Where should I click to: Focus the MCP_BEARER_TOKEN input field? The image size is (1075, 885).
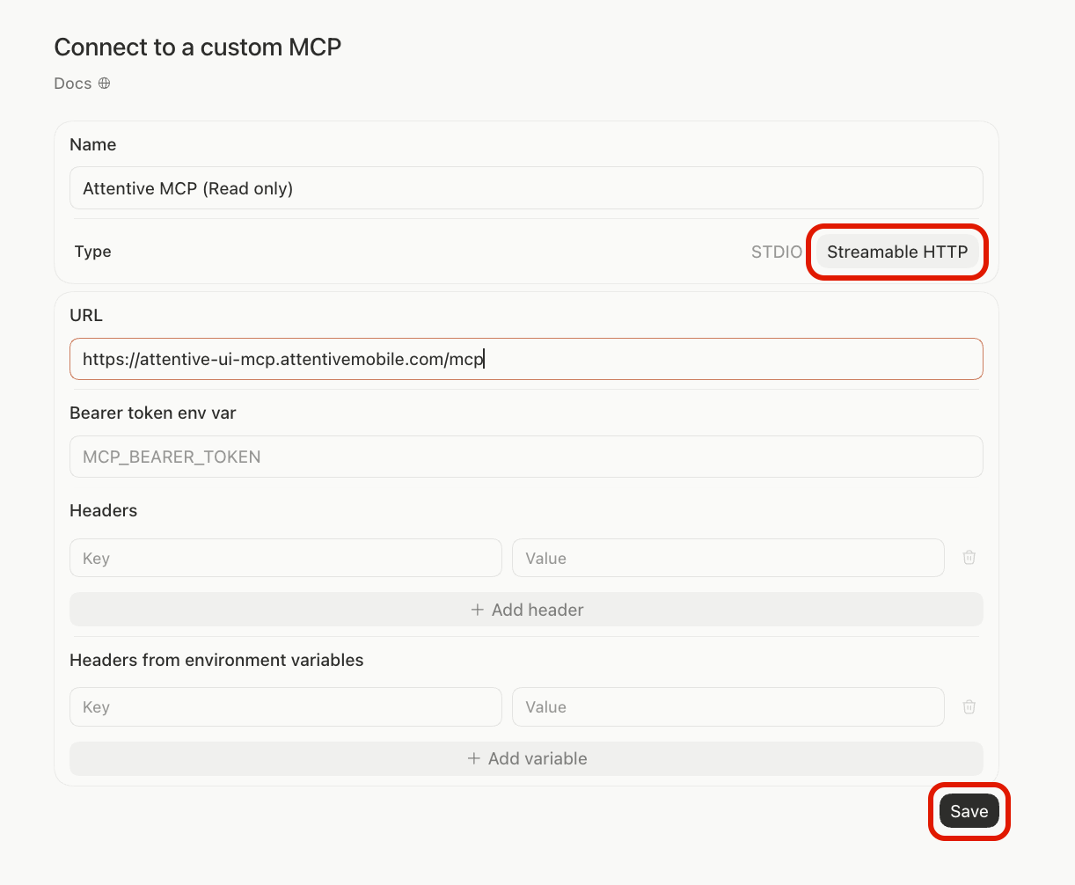(x=526, y=457)
